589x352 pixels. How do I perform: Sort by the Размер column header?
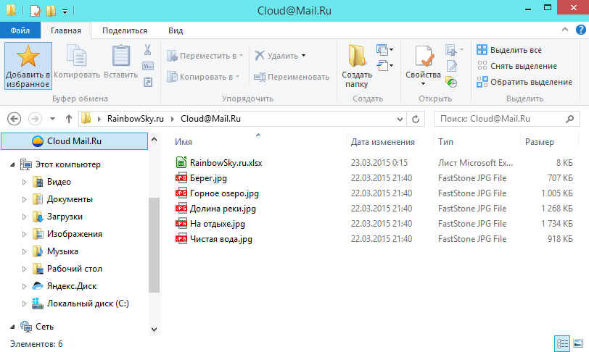click(x=540, y=142)
